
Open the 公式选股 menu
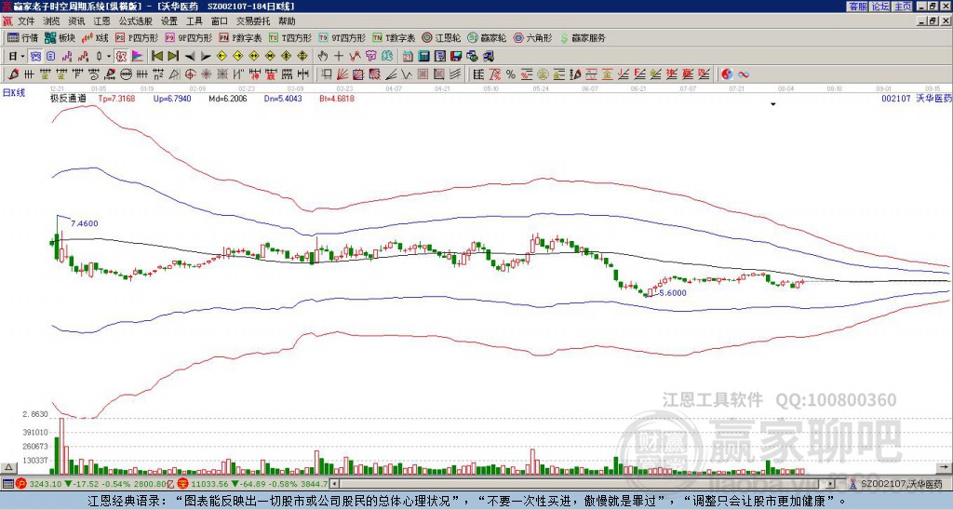click(136, 21)
